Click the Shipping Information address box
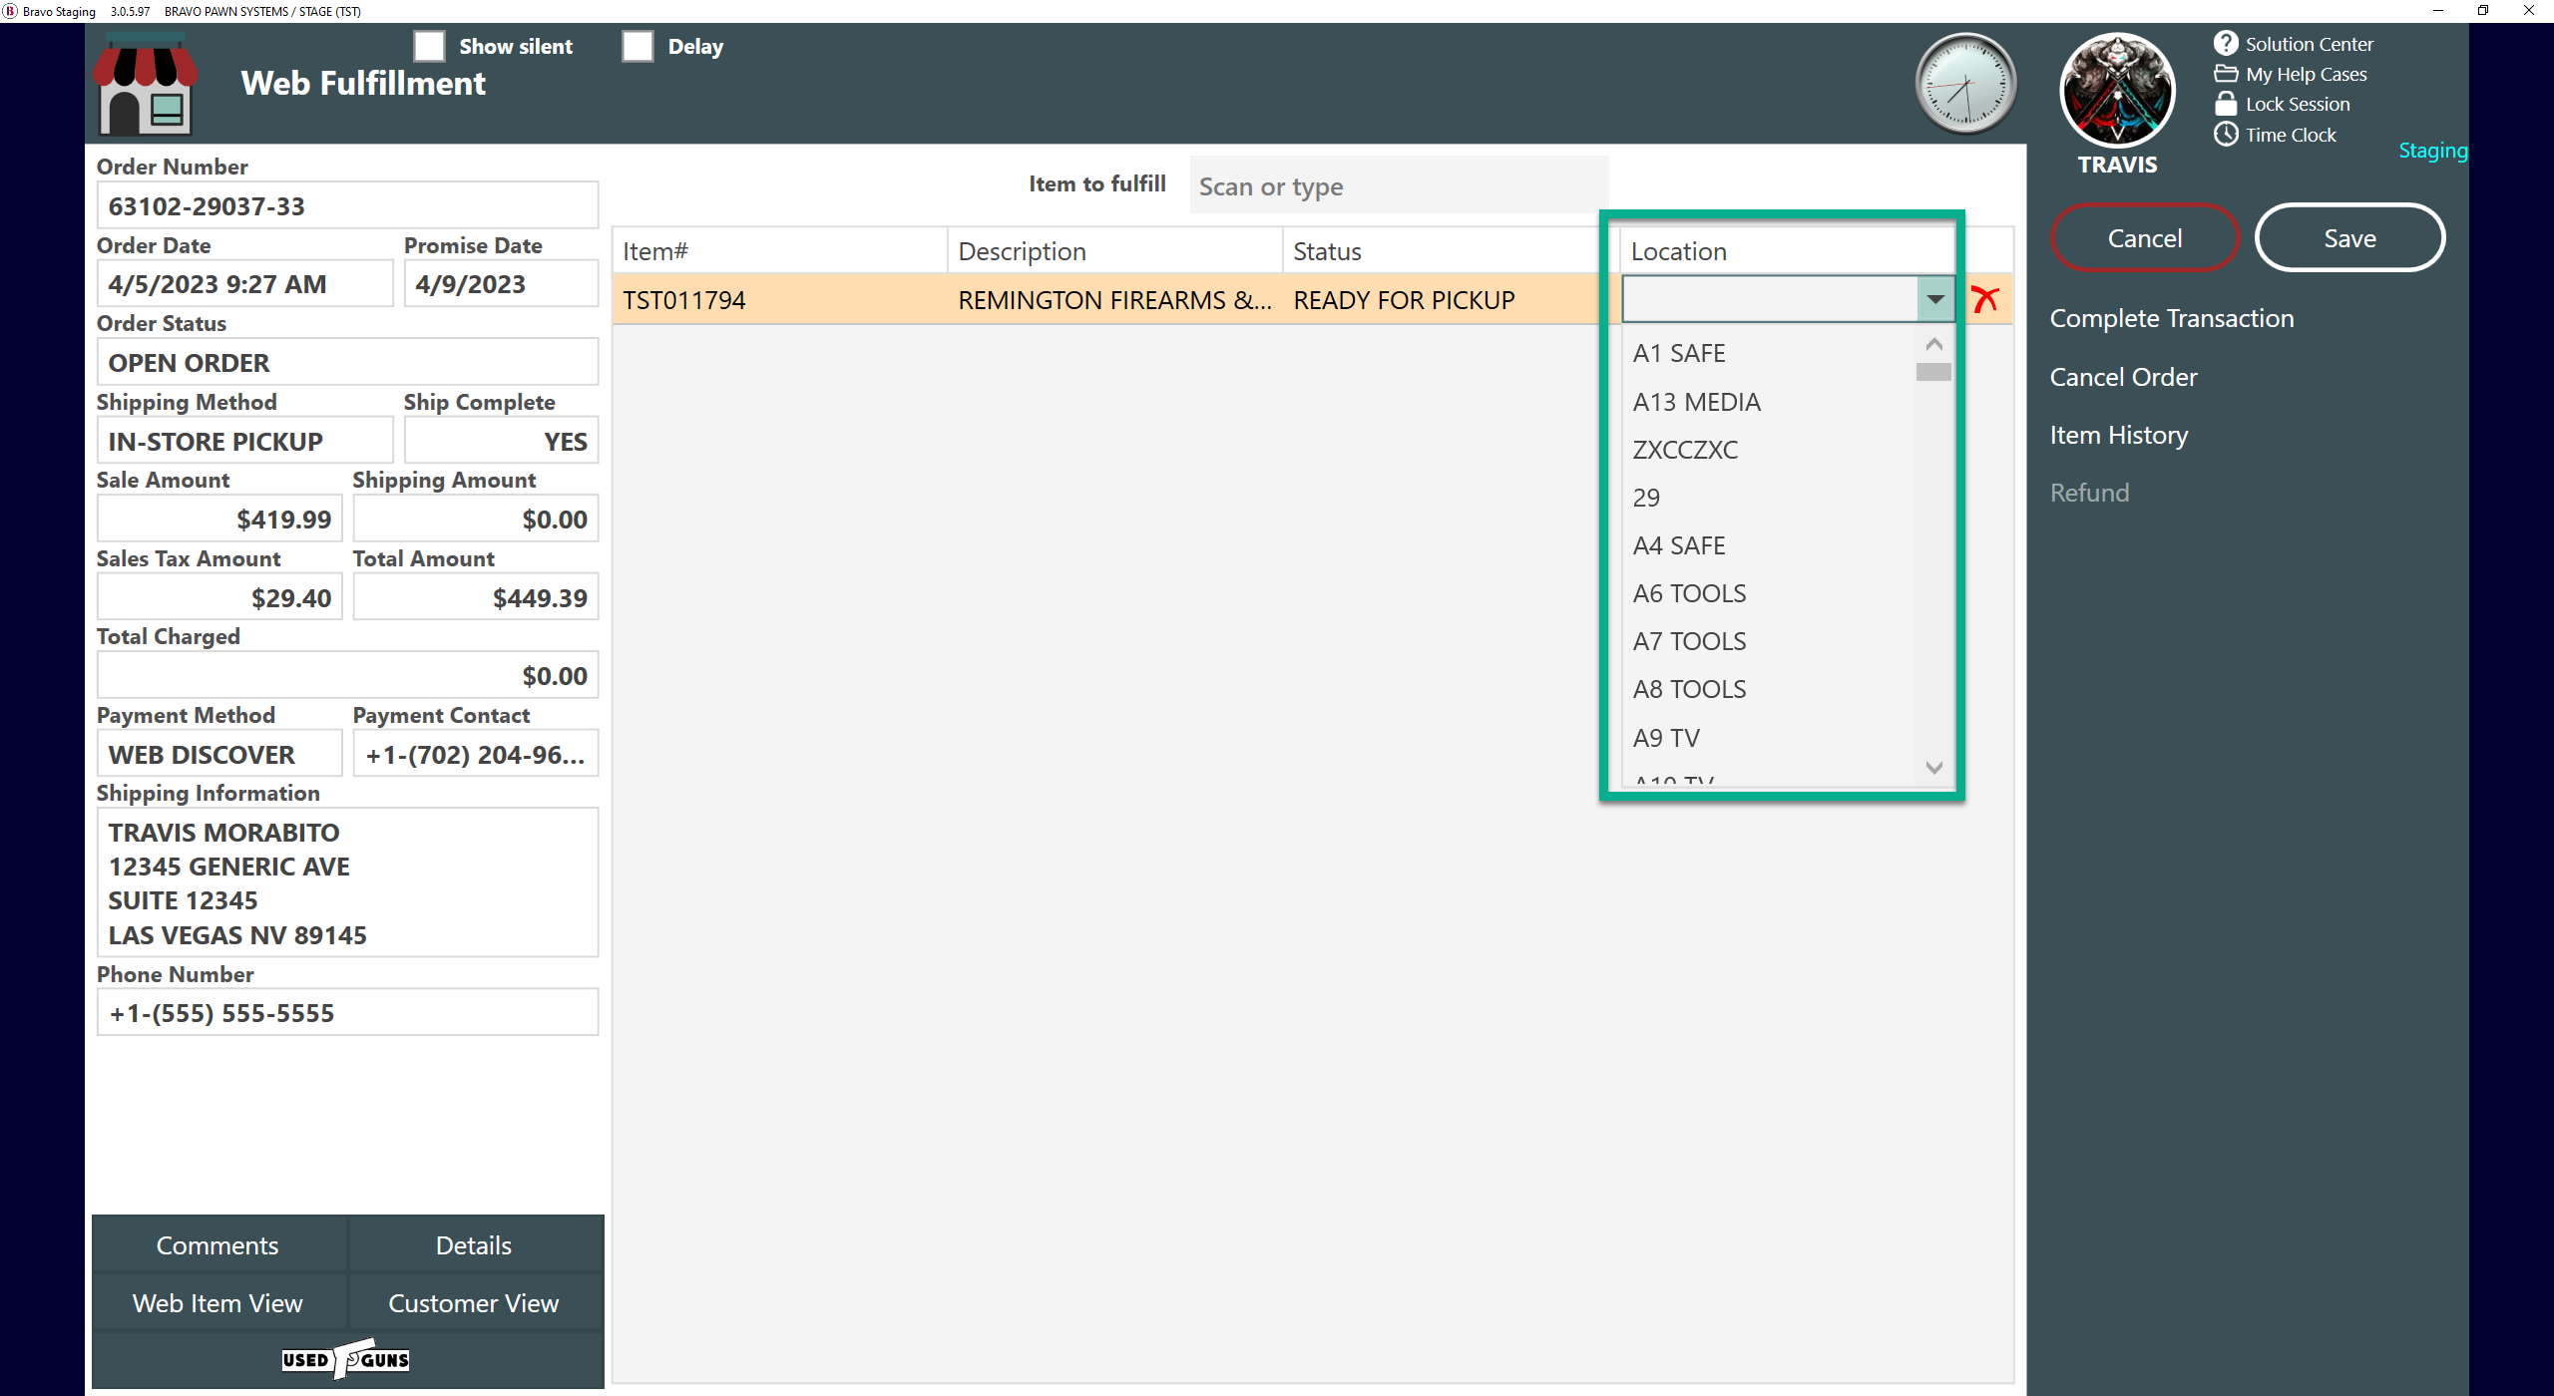This screenshot has width=2554, height=1396. pyautogui.click(x=347, y=882)
